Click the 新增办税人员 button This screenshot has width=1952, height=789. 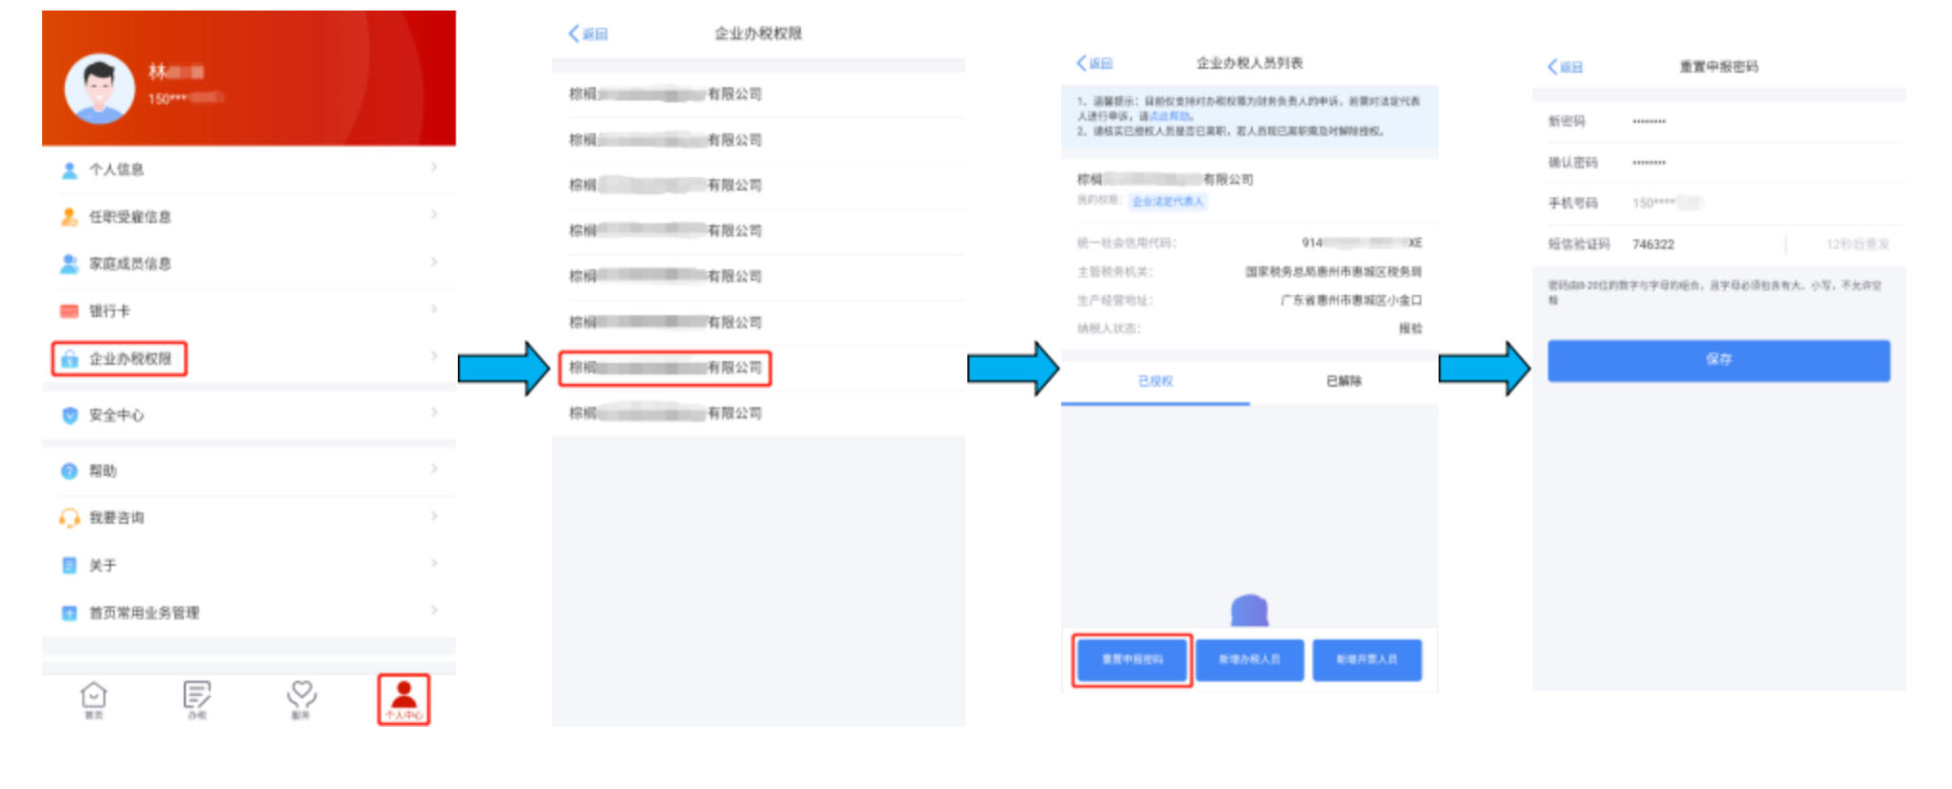tap(1249, 660)
